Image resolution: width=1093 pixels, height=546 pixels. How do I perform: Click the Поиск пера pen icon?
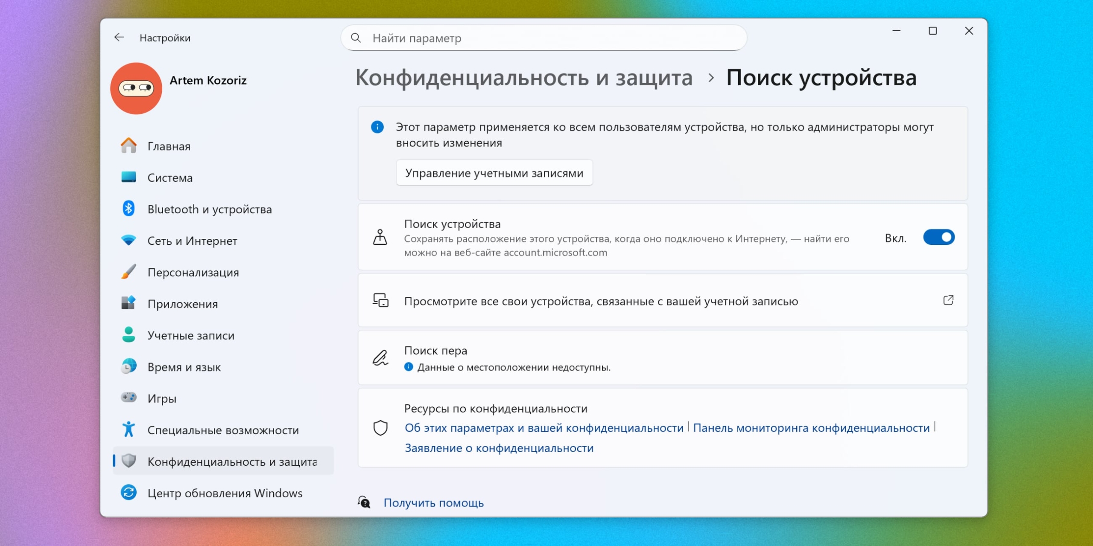tap(381, 358)
